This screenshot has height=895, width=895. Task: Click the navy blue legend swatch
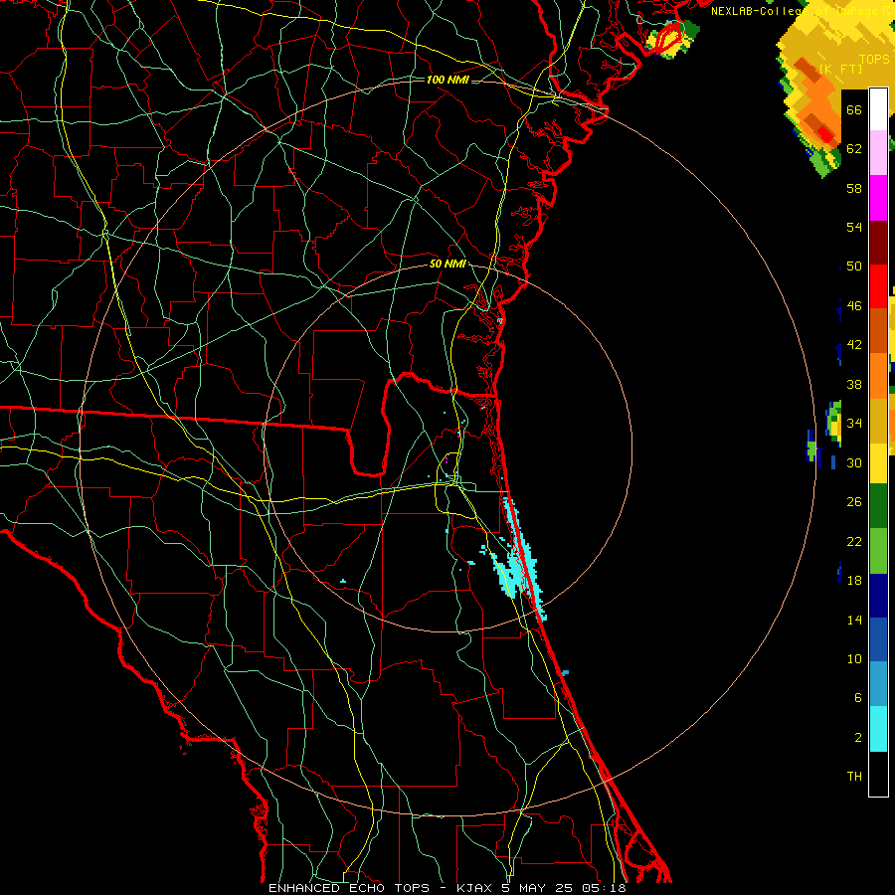(x=878, y=596)
